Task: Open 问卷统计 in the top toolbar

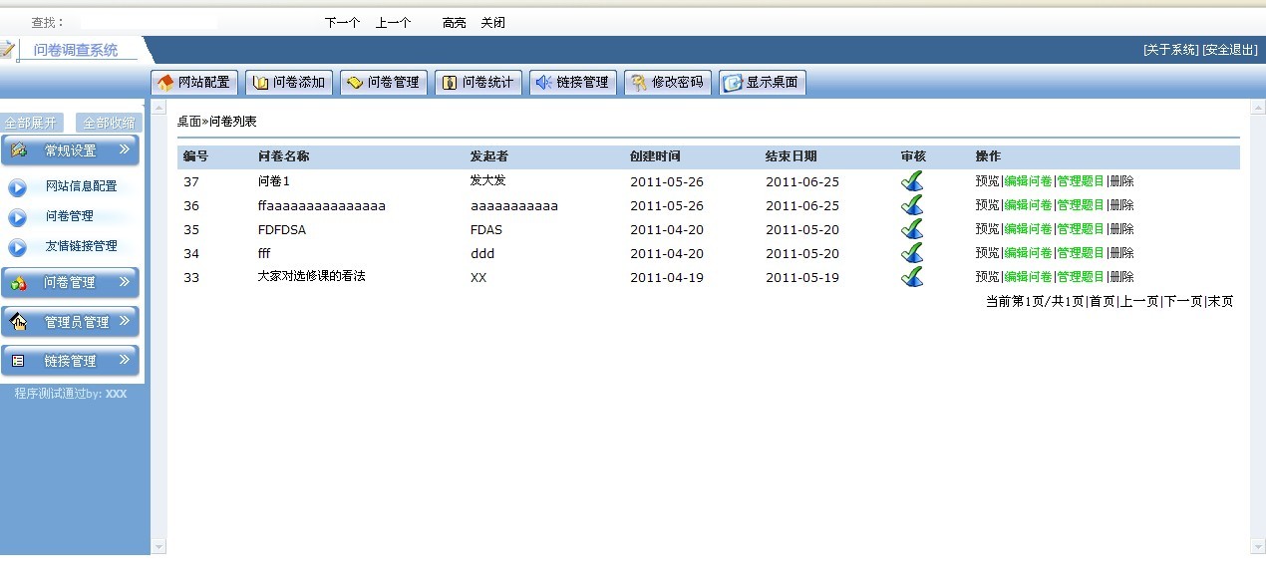Action: point(478,83)
